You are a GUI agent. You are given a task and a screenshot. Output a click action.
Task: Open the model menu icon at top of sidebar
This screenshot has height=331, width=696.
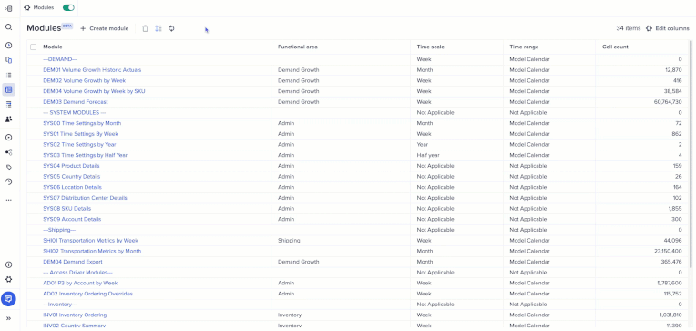(8, 8)
